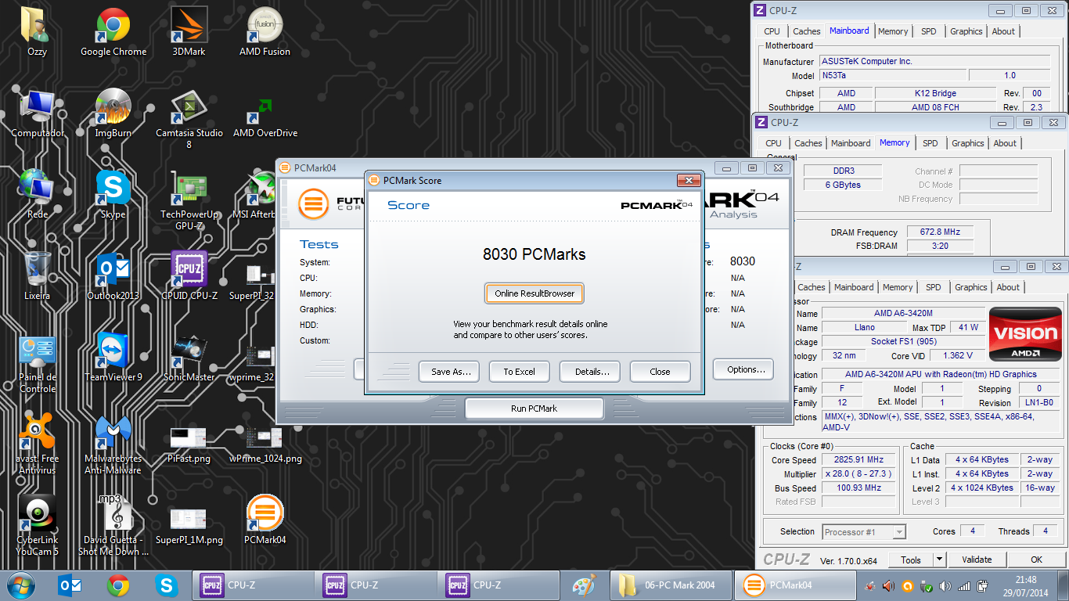The height and width of the screenshot is (601, 1069).
Task: Select Caches tab in top CPU-Z window
Action: pos(807,31)
